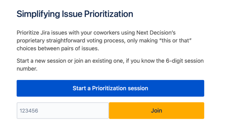Image resolution: width=227 pixels, height=129 pixels.
Task: Start a new session with the blue button
Action: 110,88
